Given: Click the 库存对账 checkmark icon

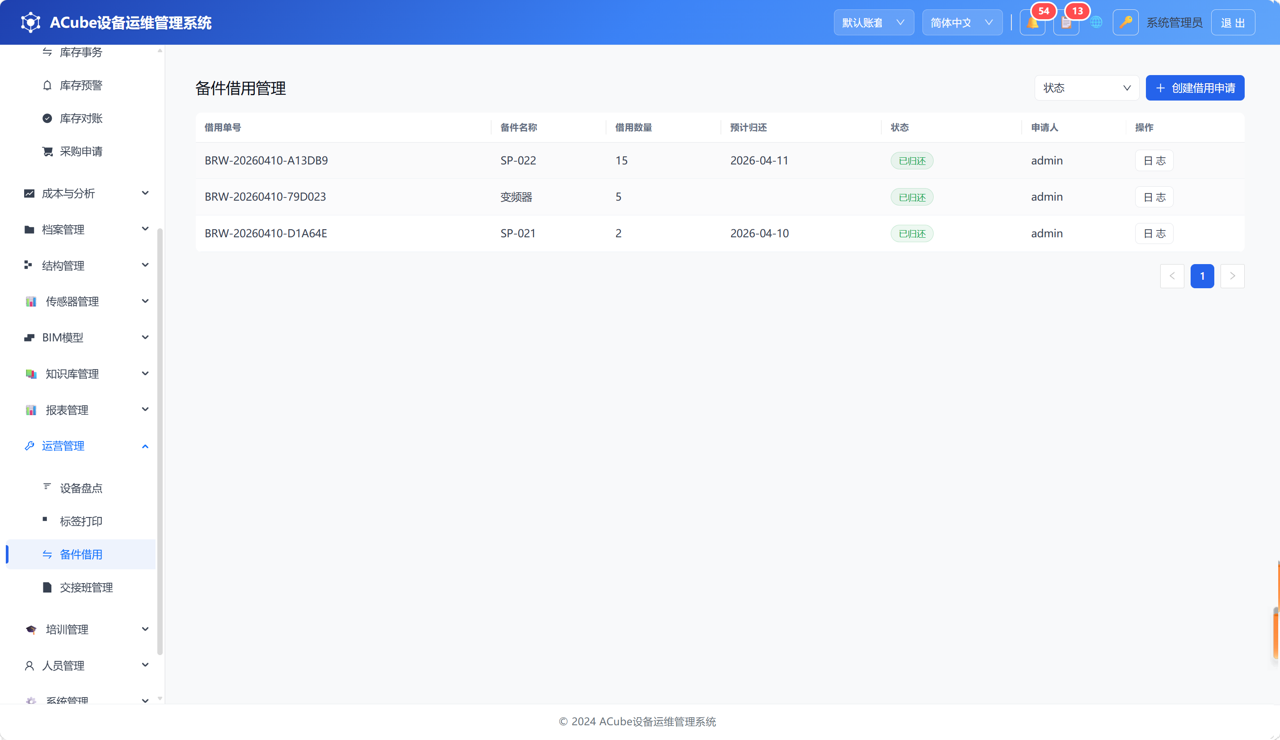Looking at the screenshot, I should click(47, 118).
